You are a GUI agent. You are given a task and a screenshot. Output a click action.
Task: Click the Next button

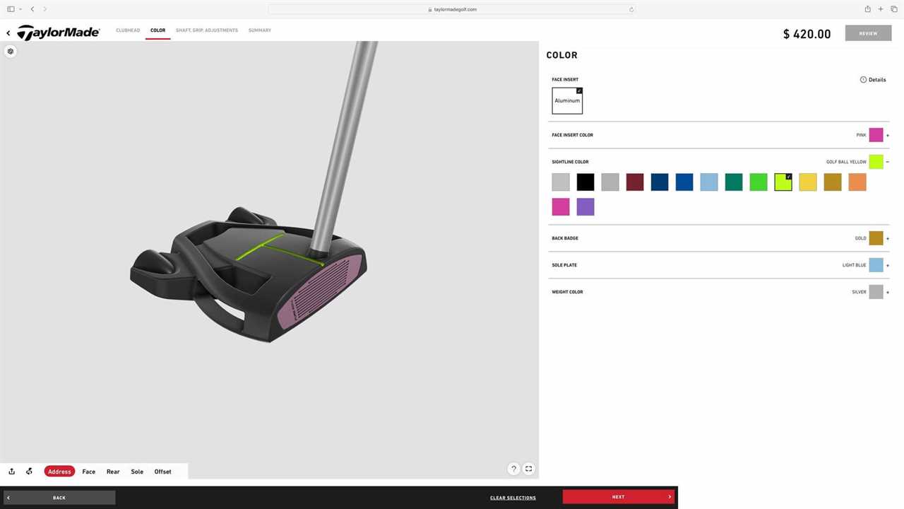[x=618, y=497]
